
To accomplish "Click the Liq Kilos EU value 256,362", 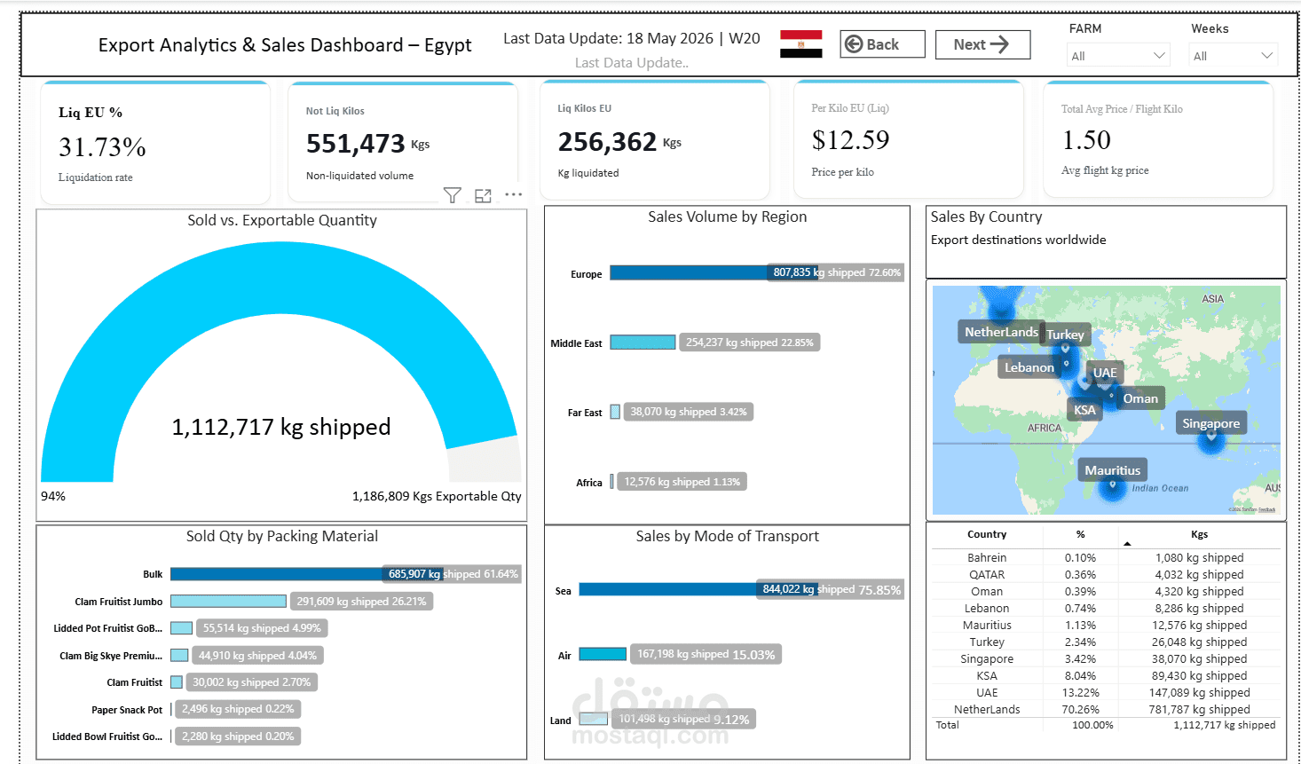I will click(607, 141).
